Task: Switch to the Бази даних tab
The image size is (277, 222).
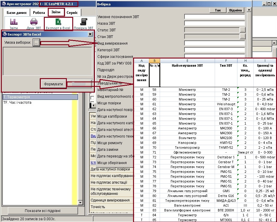Action: [x=17, y=13]
